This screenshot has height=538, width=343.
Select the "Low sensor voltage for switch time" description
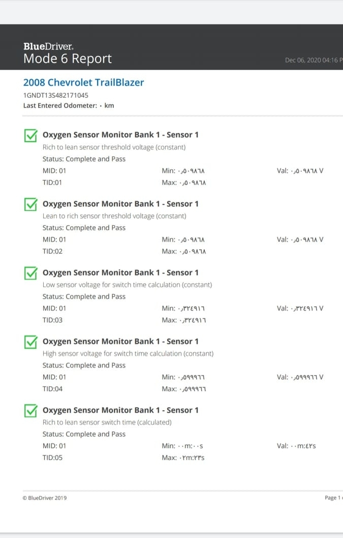pos(127,285)
